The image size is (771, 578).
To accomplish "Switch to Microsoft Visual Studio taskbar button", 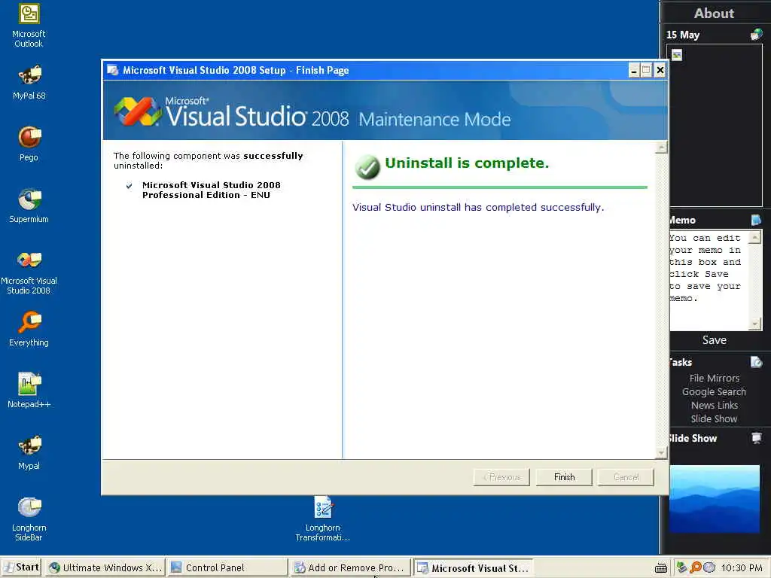I will point(473,568).
